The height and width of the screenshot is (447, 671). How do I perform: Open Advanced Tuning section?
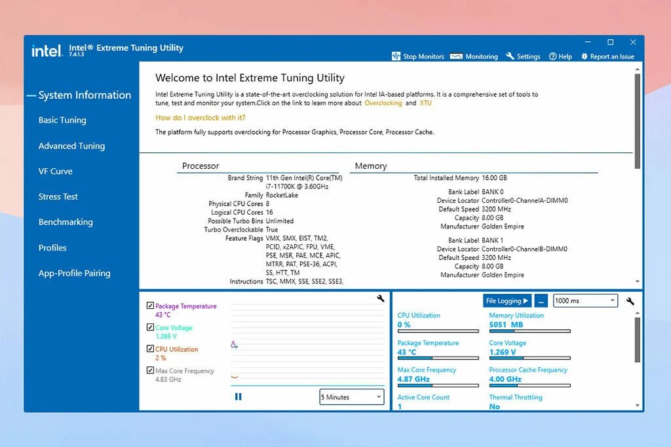pos(71,146)
